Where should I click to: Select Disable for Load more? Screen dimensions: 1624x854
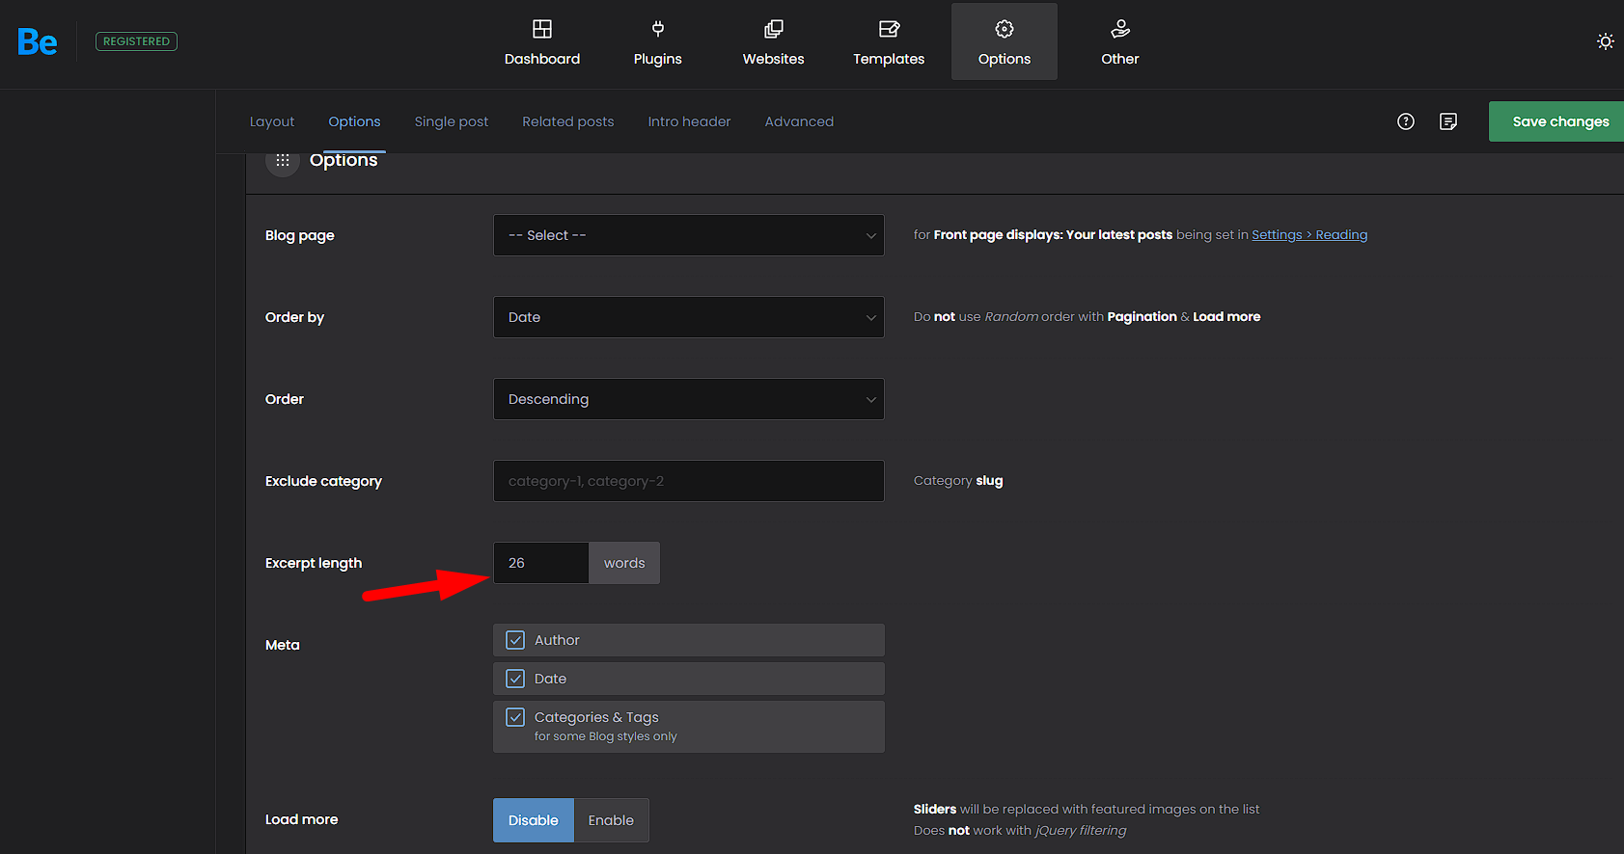point(534,820)
